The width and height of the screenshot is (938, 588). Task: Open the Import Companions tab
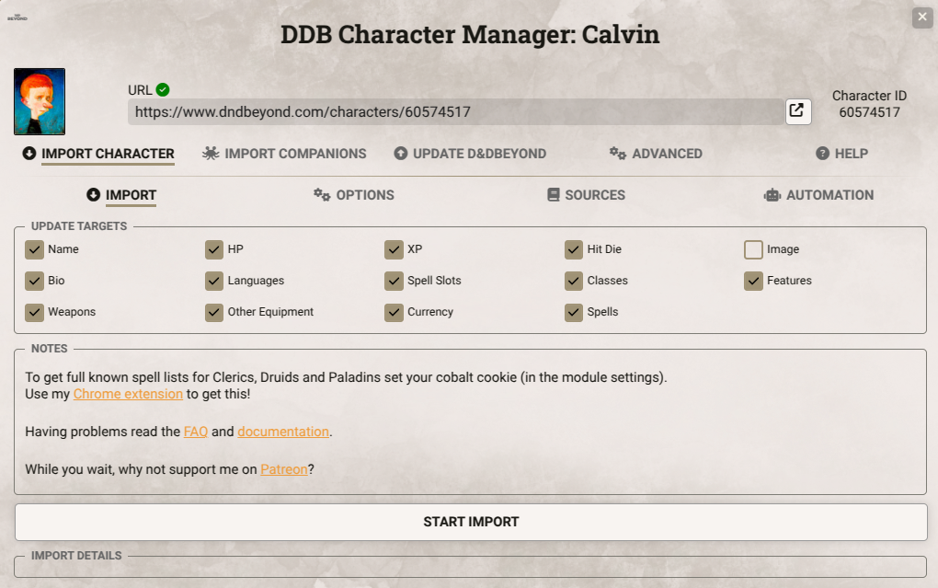(284, 154)
